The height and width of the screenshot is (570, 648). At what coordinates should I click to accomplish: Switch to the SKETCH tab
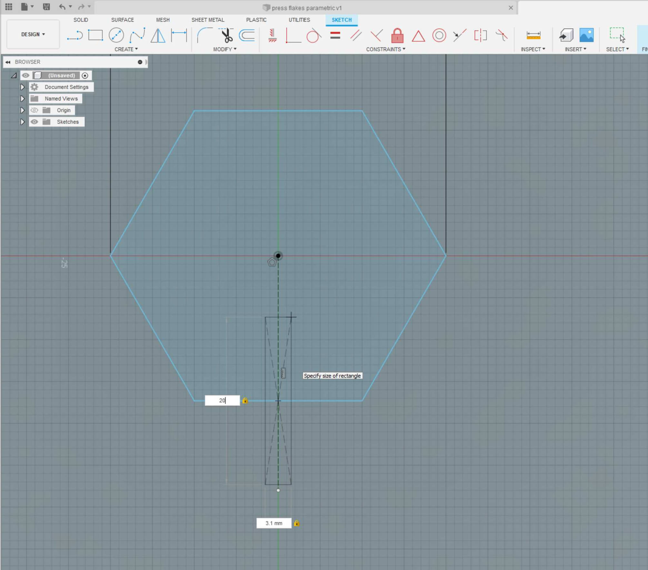[342, 20]
